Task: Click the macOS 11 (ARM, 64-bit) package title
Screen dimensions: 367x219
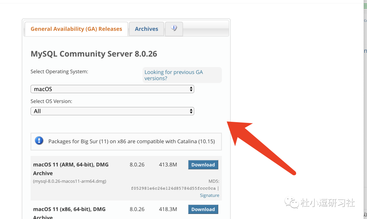Action: [x=71, y=169]
